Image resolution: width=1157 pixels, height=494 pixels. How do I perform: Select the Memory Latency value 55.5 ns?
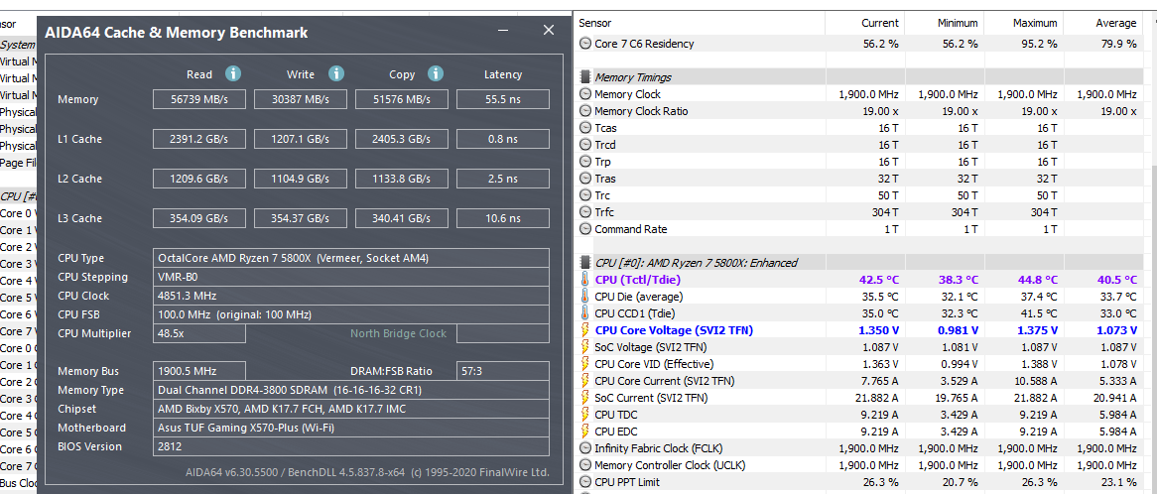[502, 99]
